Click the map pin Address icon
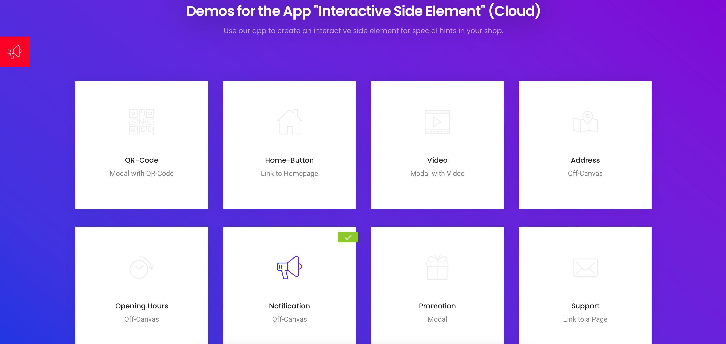This screenshot has height=344, width=726. point(585,122)
